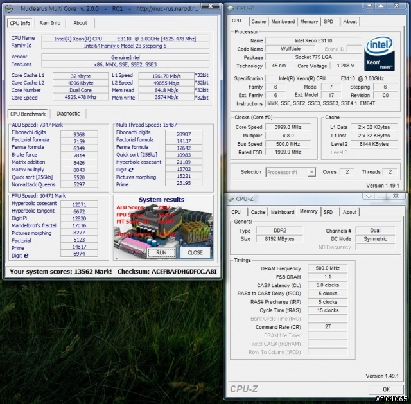This screenshot has width=411, height=404.
Task: Switch to the Diagnostic tab
Action: [68, 114]
